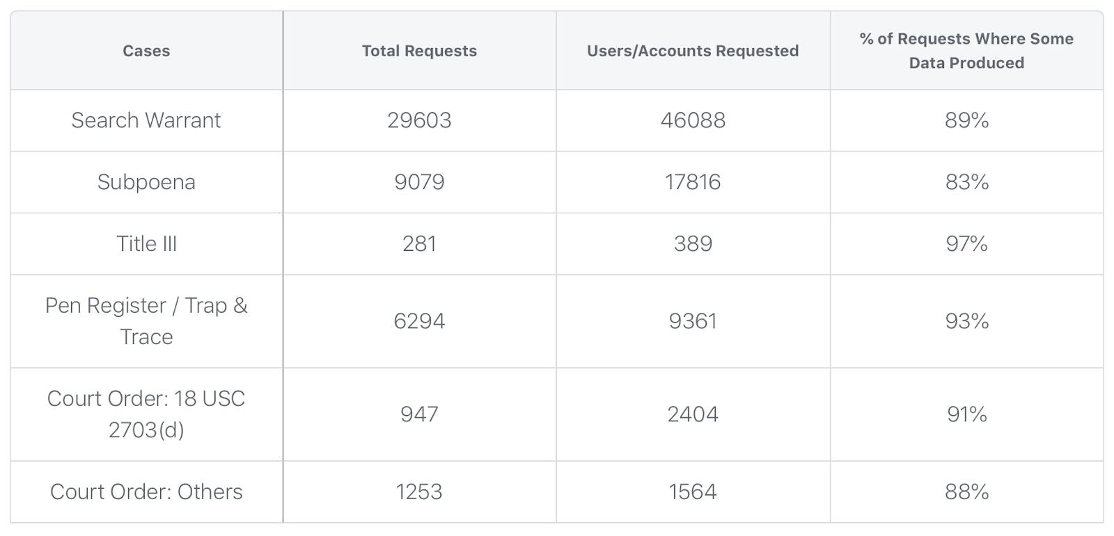The width and height of the screenshot is (1114, 536).
Task: Click the 17816 accounts requested cell
Action: (693, 182)
